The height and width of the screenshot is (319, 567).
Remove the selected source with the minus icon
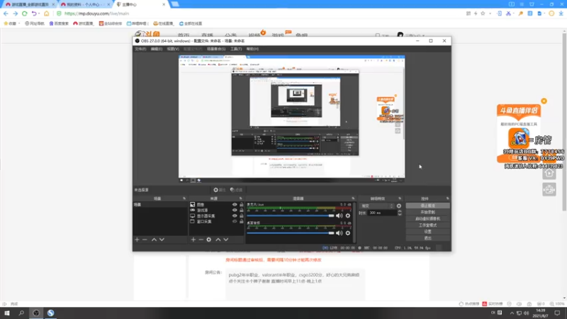click(x=201, y=240)
